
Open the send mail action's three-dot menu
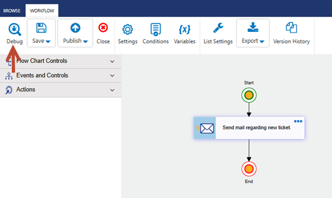pyautogui.click(x=298, y=121)
